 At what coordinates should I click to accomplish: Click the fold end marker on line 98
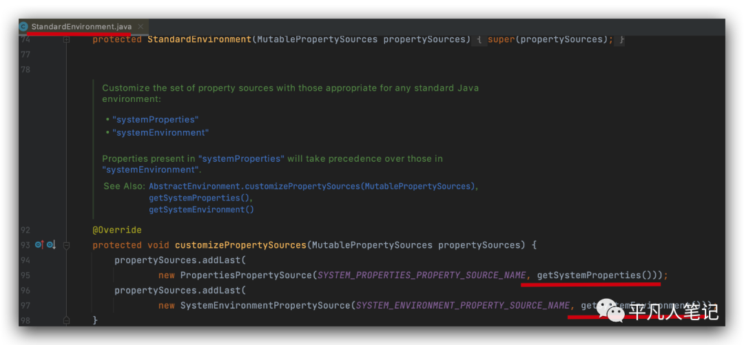(67, 321)
